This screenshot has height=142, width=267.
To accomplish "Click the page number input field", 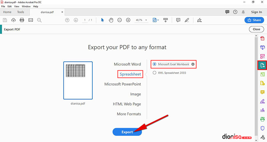I will 85,20.
